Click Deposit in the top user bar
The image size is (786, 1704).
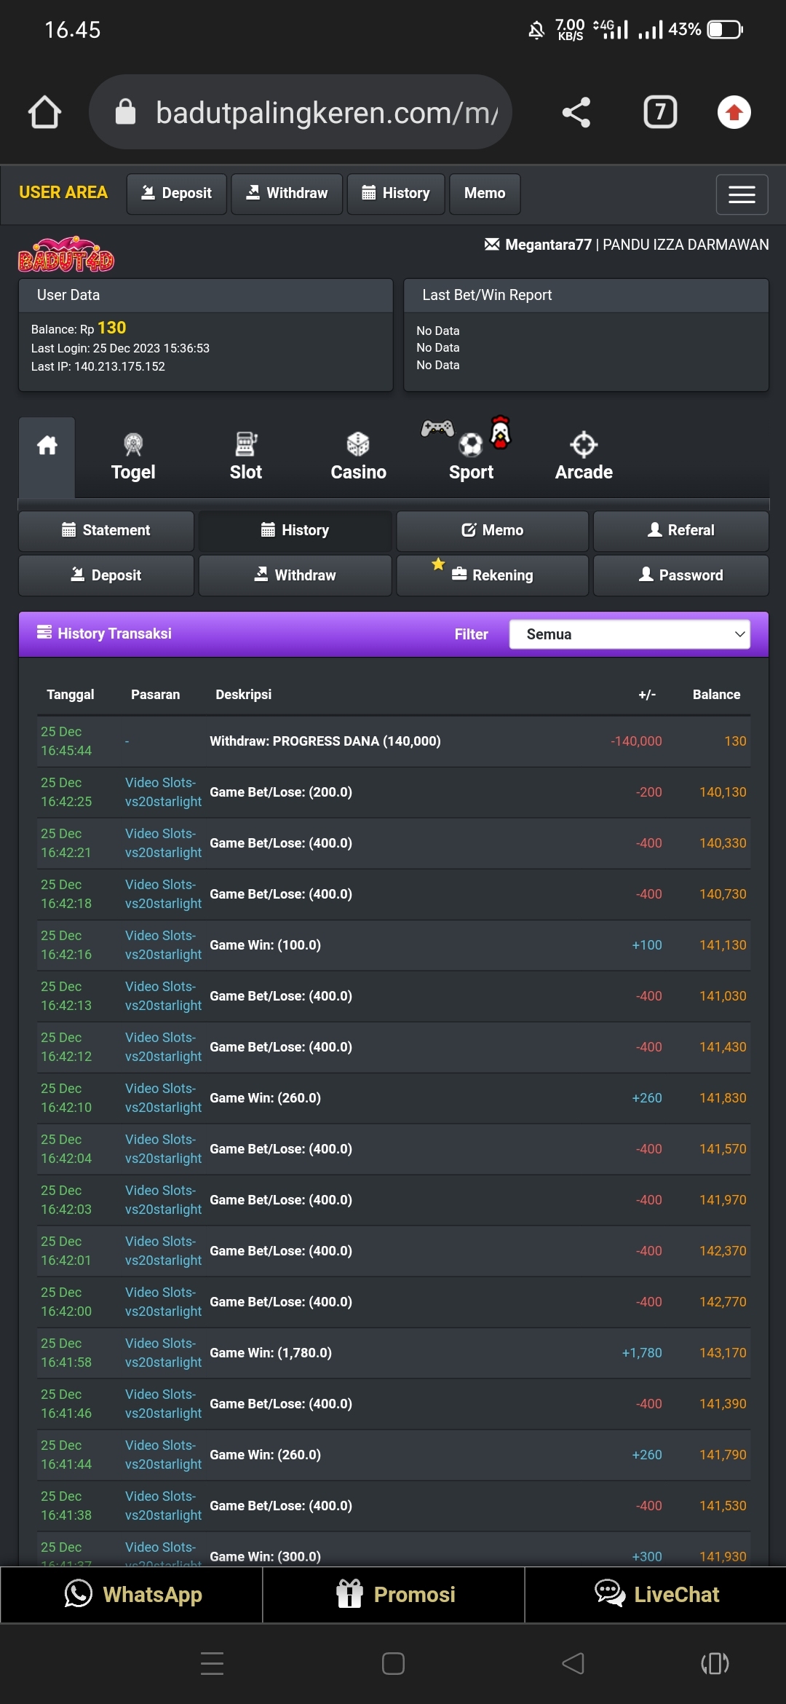tap(177, 194)
